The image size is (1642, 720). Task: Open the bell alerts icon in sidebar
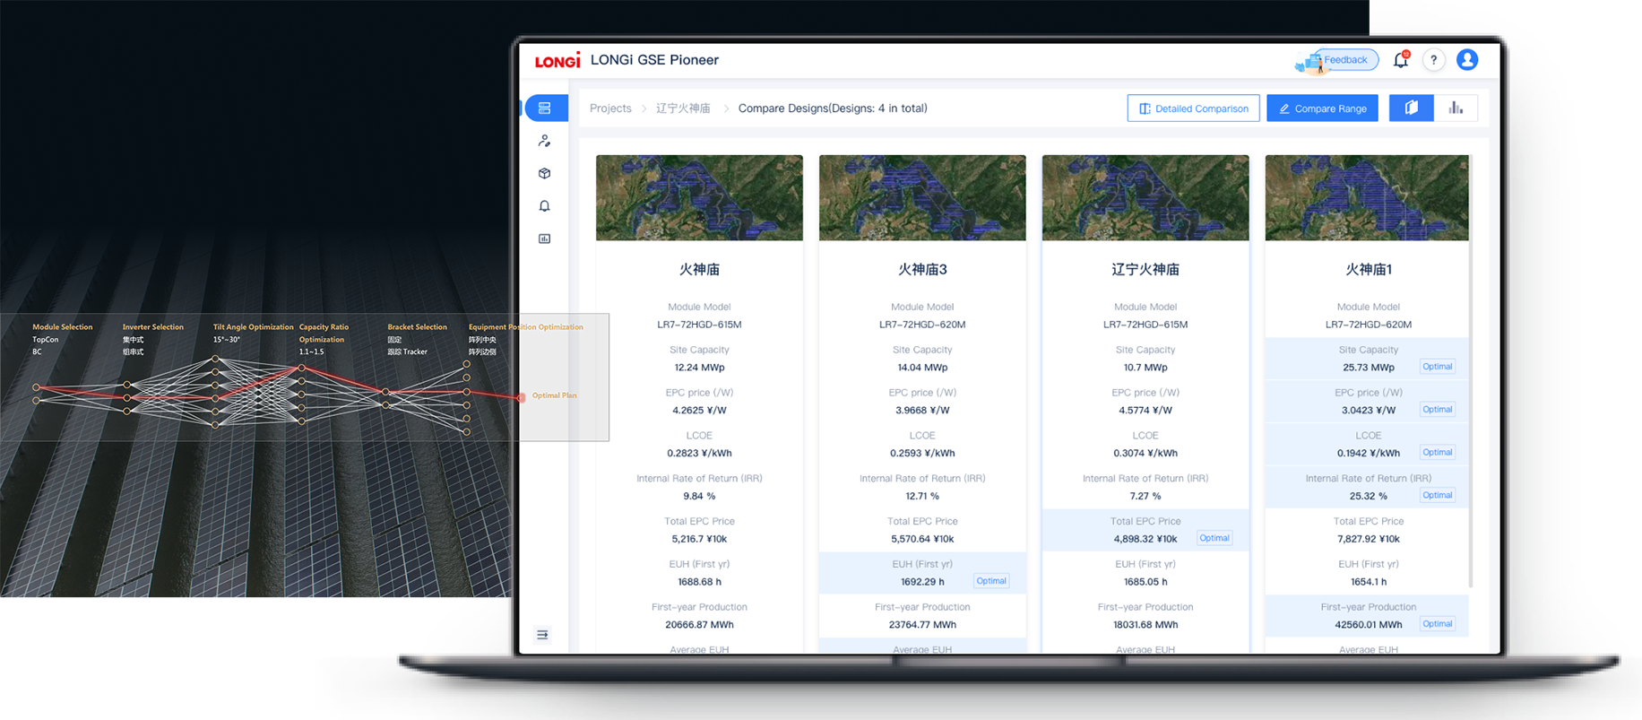click(x=545, y=206)
